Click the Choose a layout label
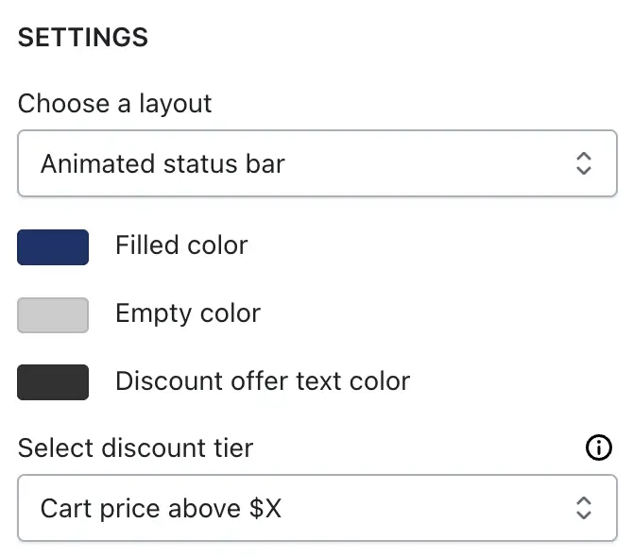 pyautogui.click(x=114, y=104)
